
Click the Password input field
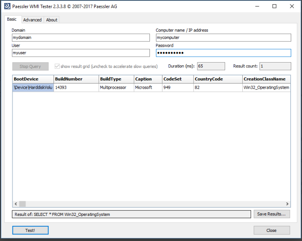tap(223, 53)
